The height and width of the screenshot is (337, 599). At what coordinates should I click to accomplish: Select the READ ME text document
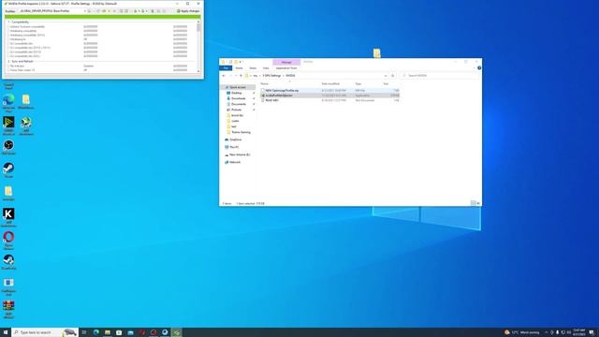tap(330, 100)
